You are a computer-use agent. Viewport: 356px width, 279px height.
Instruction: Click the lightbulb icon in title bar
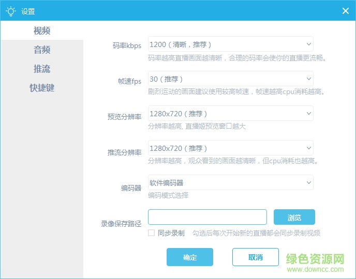click(x=10, y=11)
